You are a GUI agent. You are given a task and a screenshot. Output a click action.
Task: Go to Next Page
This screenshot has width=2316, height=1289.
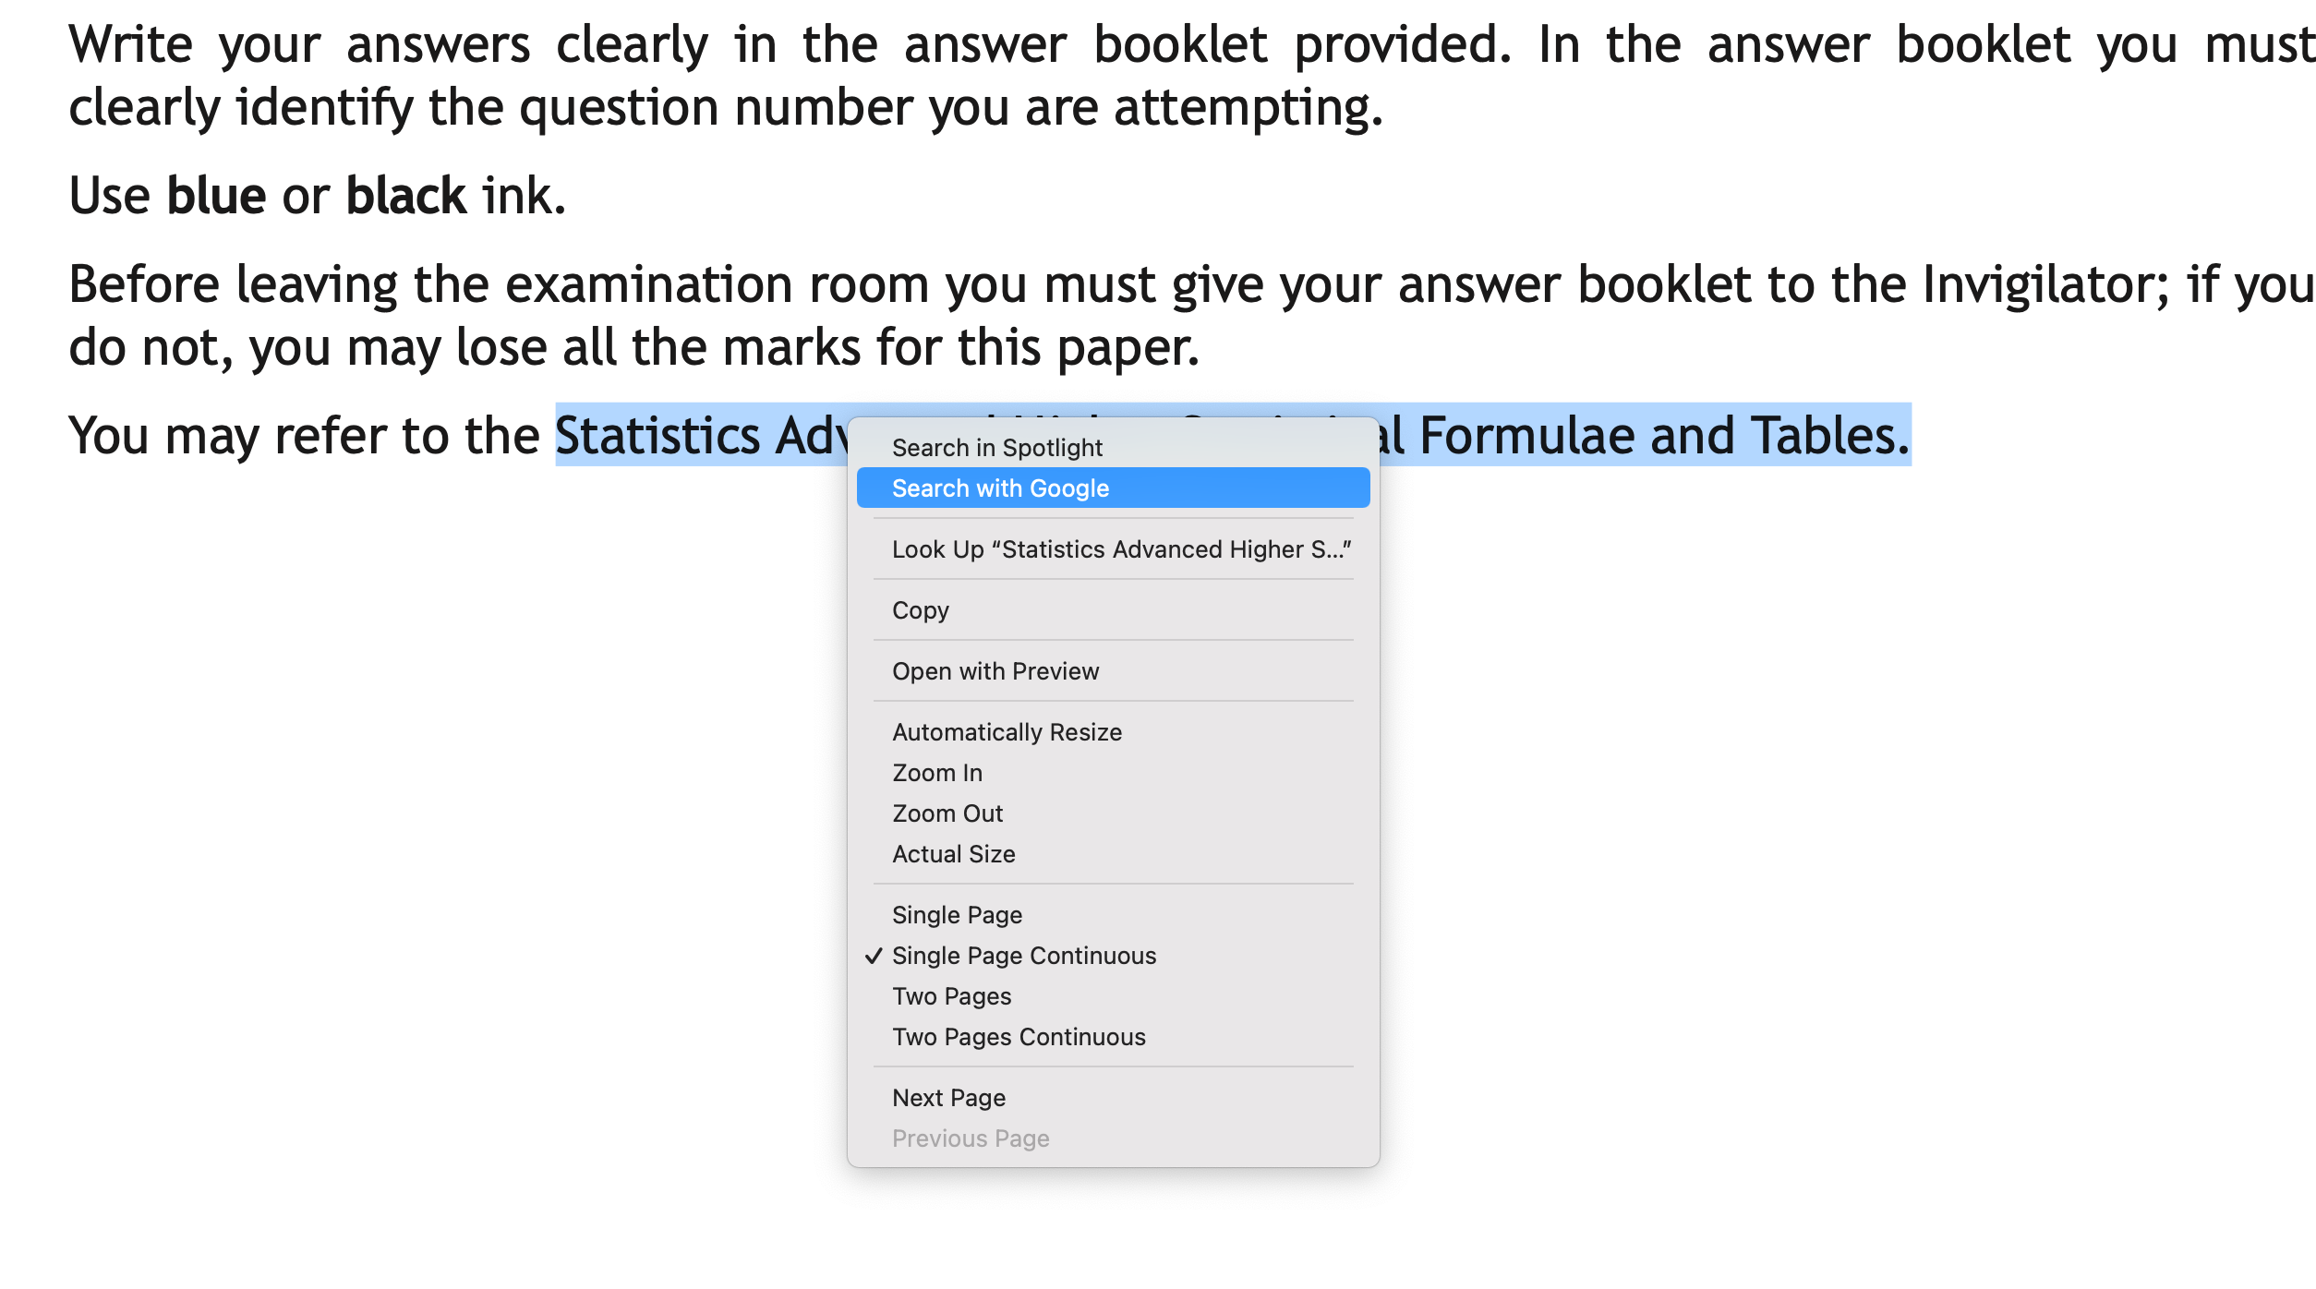pyautogui.click(x=948, y=1098)
